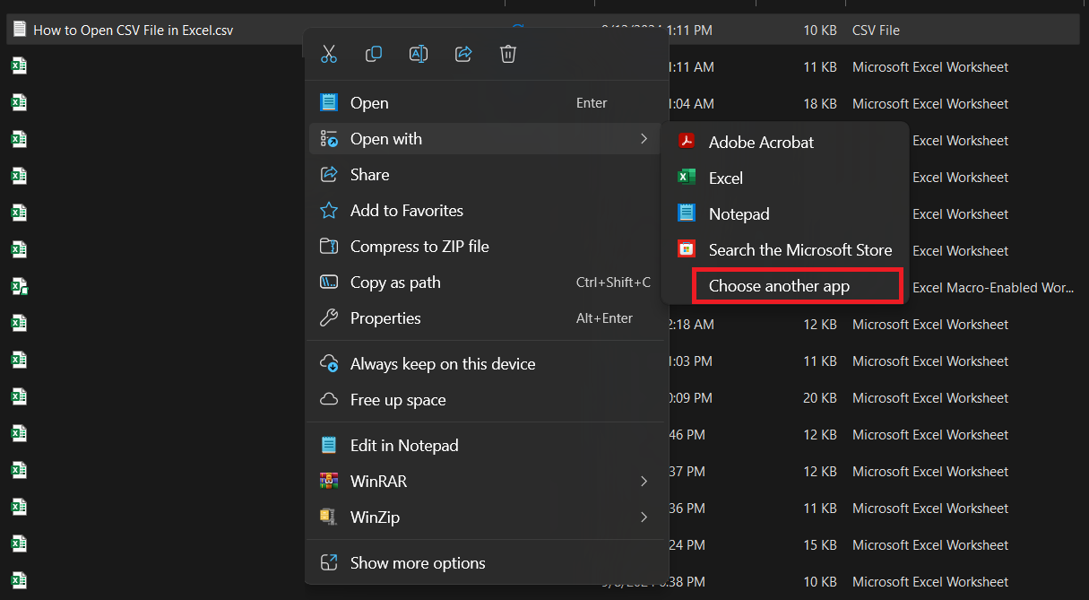
Task: Select Copy as path
Action: (487, 283)
